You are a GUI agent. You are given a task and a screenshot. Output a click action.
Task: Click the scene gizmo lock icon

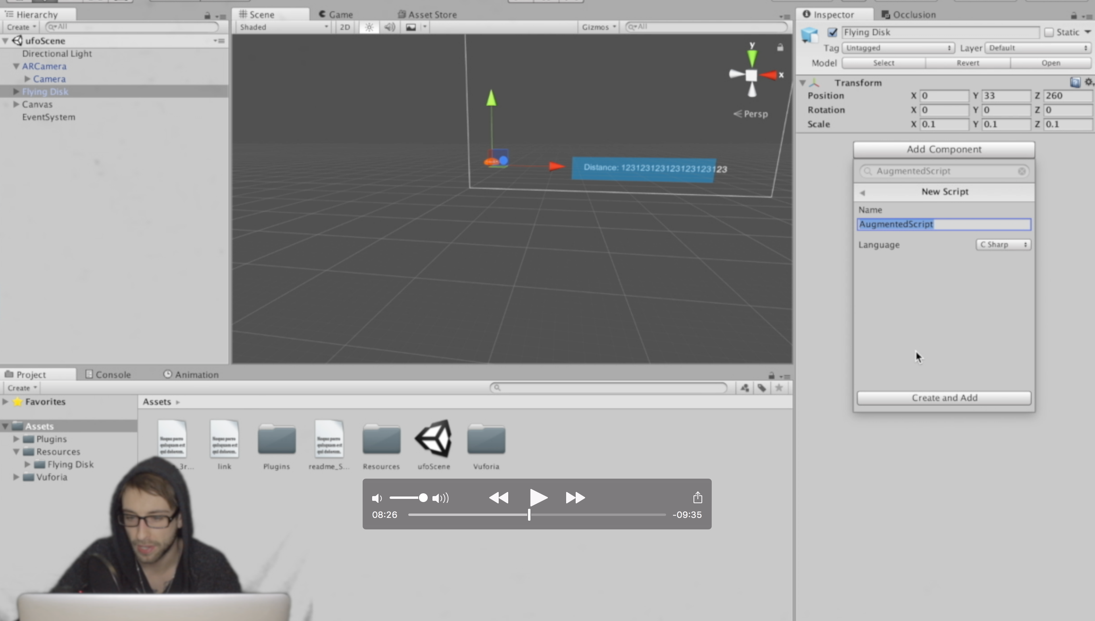(x=780, y=47)
